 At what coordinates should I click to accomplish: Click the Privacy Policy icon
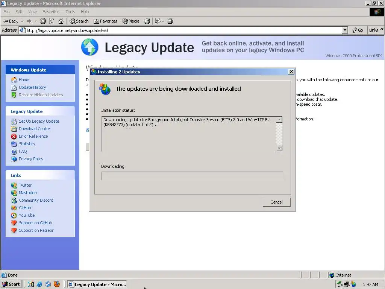[14, 159]
